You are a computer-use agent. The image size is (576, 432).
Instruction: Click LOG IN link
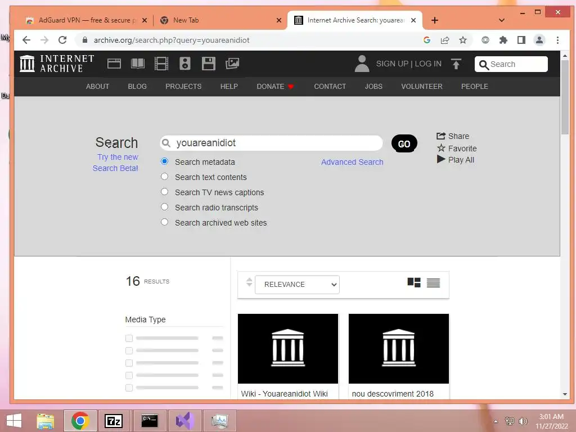pyautogui.click(x=428, y=64)
